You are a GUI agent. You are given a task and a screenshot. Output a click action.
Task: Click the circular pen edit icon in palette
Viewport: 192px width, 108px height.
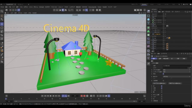[148, 64]
